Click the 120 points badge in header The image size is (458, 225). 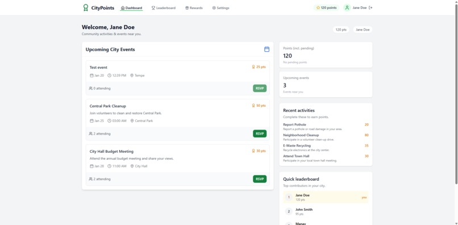[326, 8]
